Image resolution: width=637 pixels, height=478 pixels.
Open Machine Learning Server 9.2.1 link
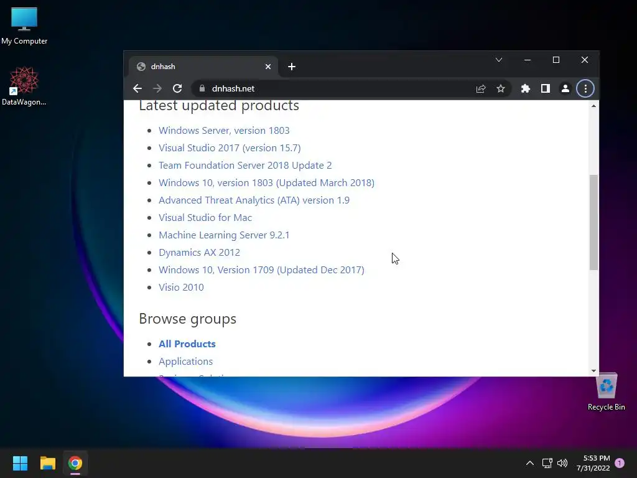point(224,235)
